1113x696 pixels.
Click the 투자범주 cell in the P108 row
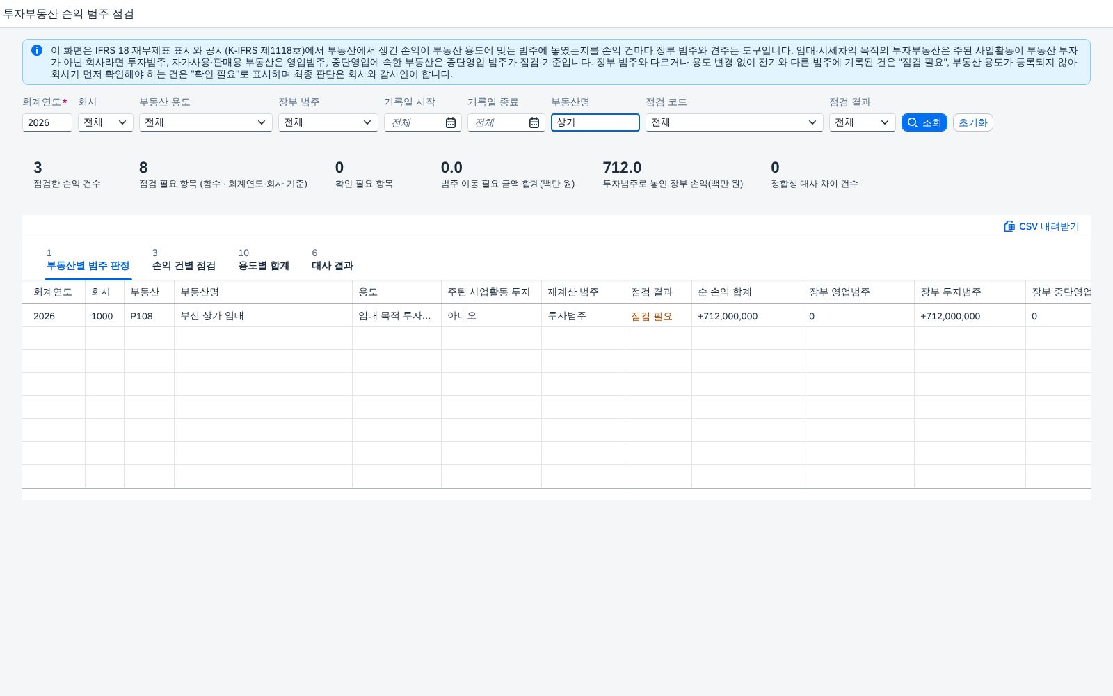coord(583,316)
